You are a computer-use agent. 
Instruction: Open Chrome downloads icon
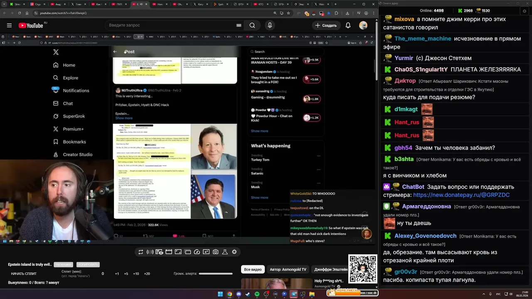click(347, 13)
